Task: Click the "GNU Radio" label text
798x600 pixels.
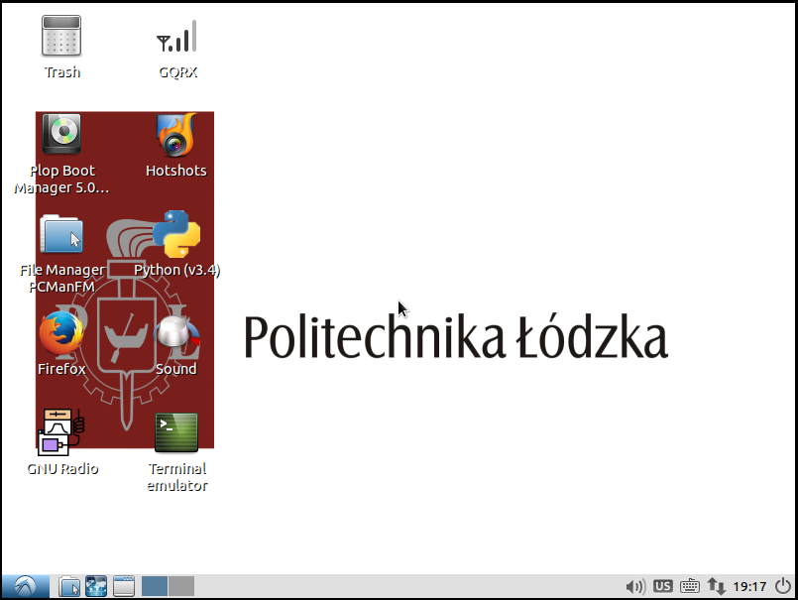Action: [x=62, y=468]
